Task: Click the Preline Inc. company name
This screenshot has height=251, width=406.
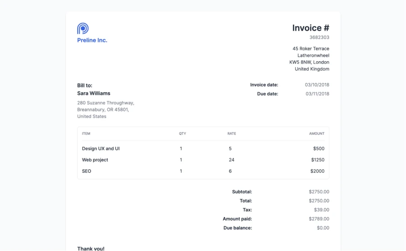Action: (92, 40)
